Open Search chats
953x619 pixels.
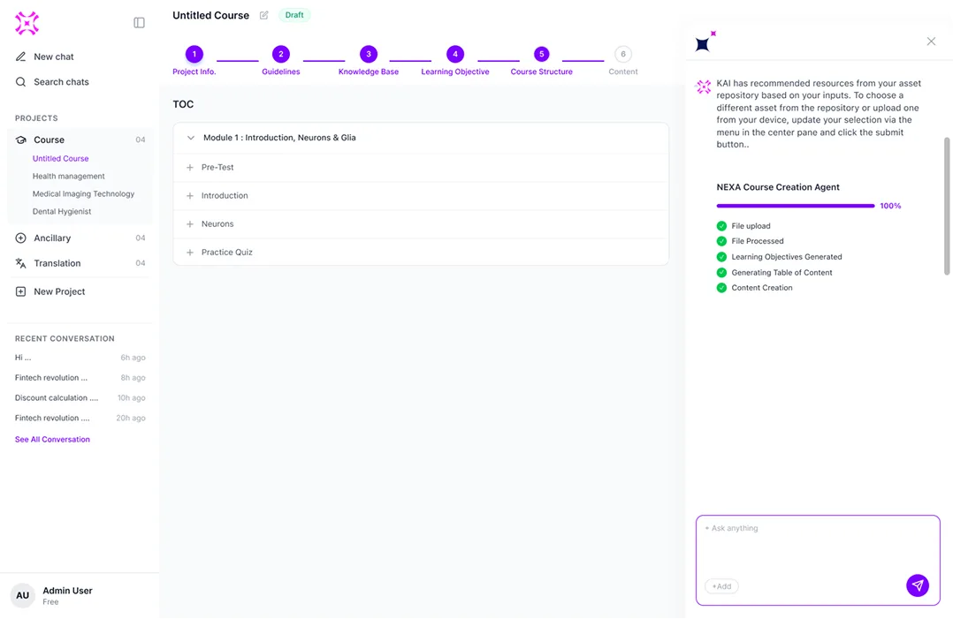[61, 82]
